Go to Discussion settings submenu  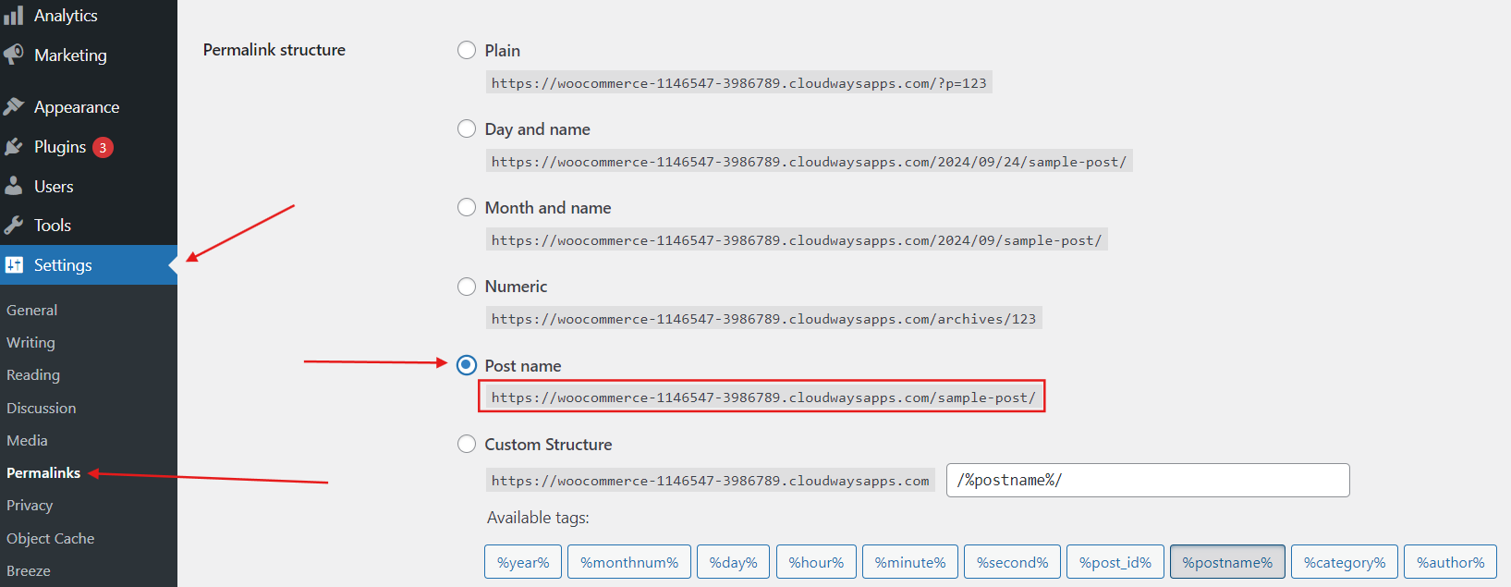[x=42, y=409]
